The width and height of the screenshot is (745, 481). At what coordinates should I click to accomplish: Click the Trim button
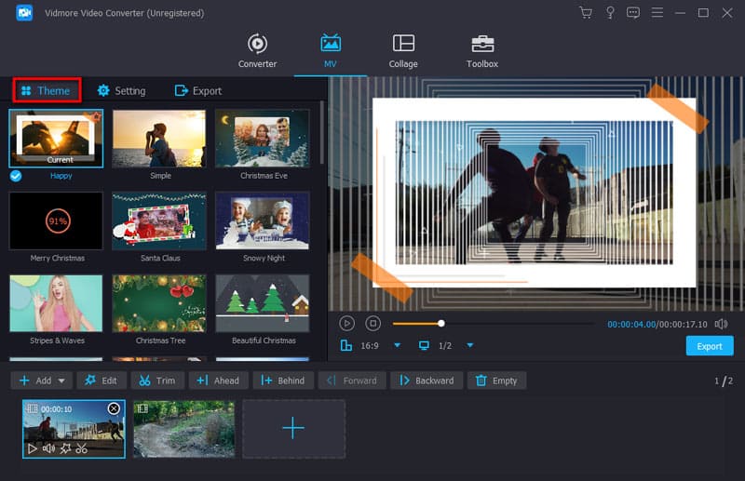coord(157,381)
